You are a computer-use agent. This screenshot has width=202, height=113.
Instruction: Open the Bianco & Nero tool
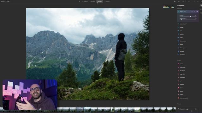[x=182, y=41]
